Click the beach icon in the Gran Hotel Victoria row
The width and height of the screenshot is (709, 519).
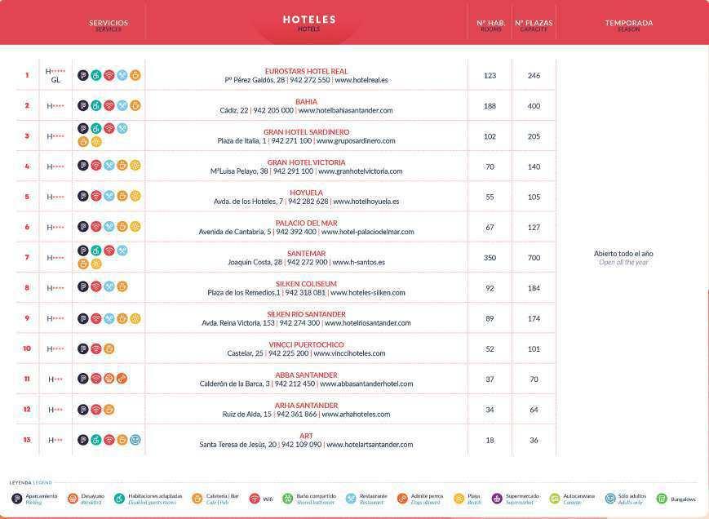pos(135,166)
